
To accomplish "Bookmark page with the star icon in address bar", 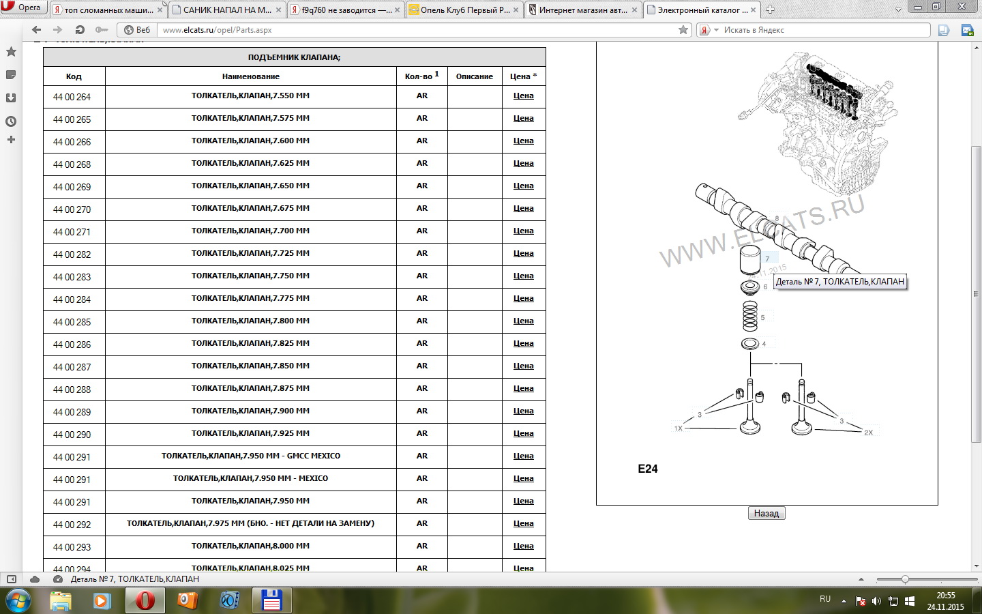I will click(683, 30).
